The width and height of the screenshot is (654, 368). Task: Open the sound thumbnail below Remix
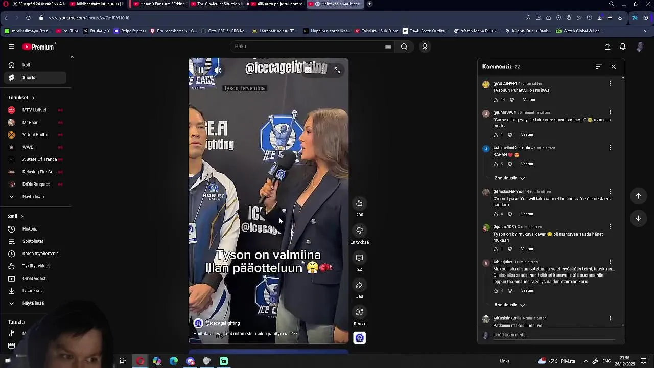pyautogui.click(x=359, y=338)
